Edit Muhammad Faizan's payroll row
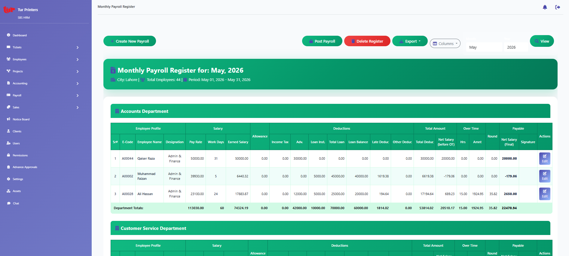 coord(545,176)
